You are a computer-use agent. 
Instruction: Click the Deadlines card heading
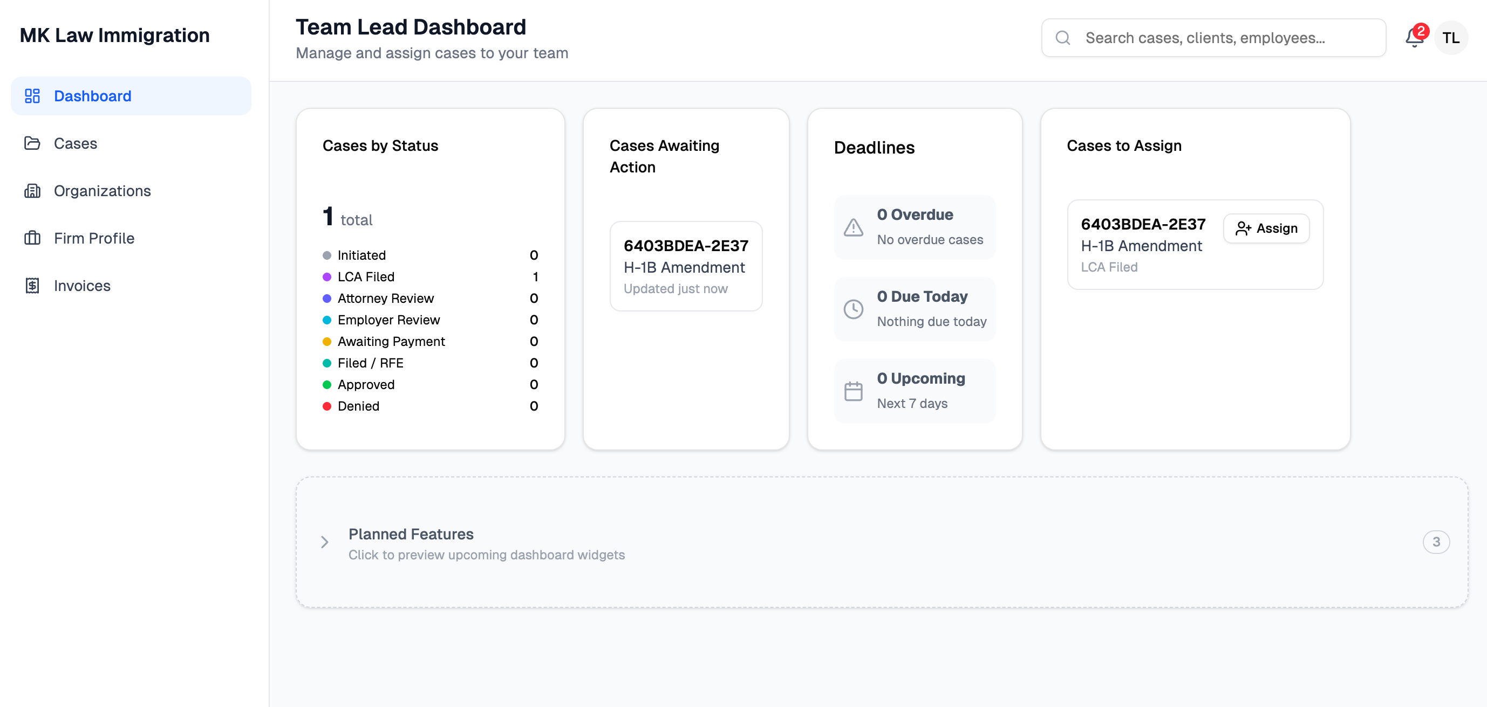point(874,148)
